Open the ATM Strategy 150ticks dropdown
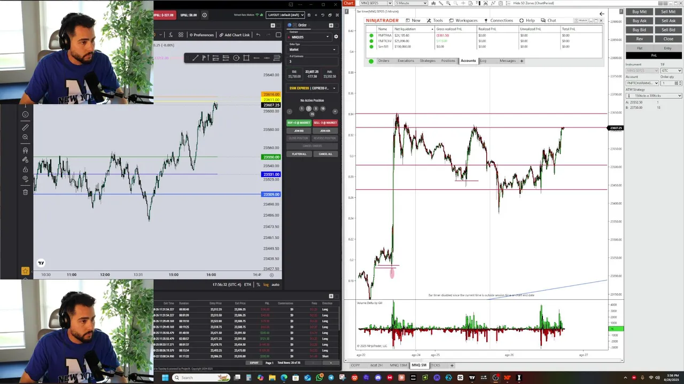Screen dimensions: 684x384 (x=654, y=95)
